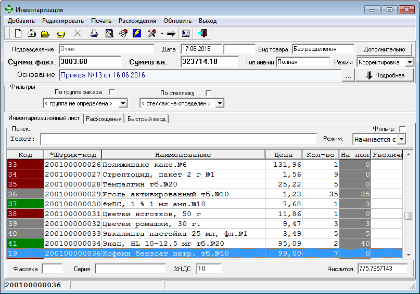Image resolution: width=420 pixels, height=294 pixels.
Task: Click the Дополнительно button
Action: [x=384, y=49]
